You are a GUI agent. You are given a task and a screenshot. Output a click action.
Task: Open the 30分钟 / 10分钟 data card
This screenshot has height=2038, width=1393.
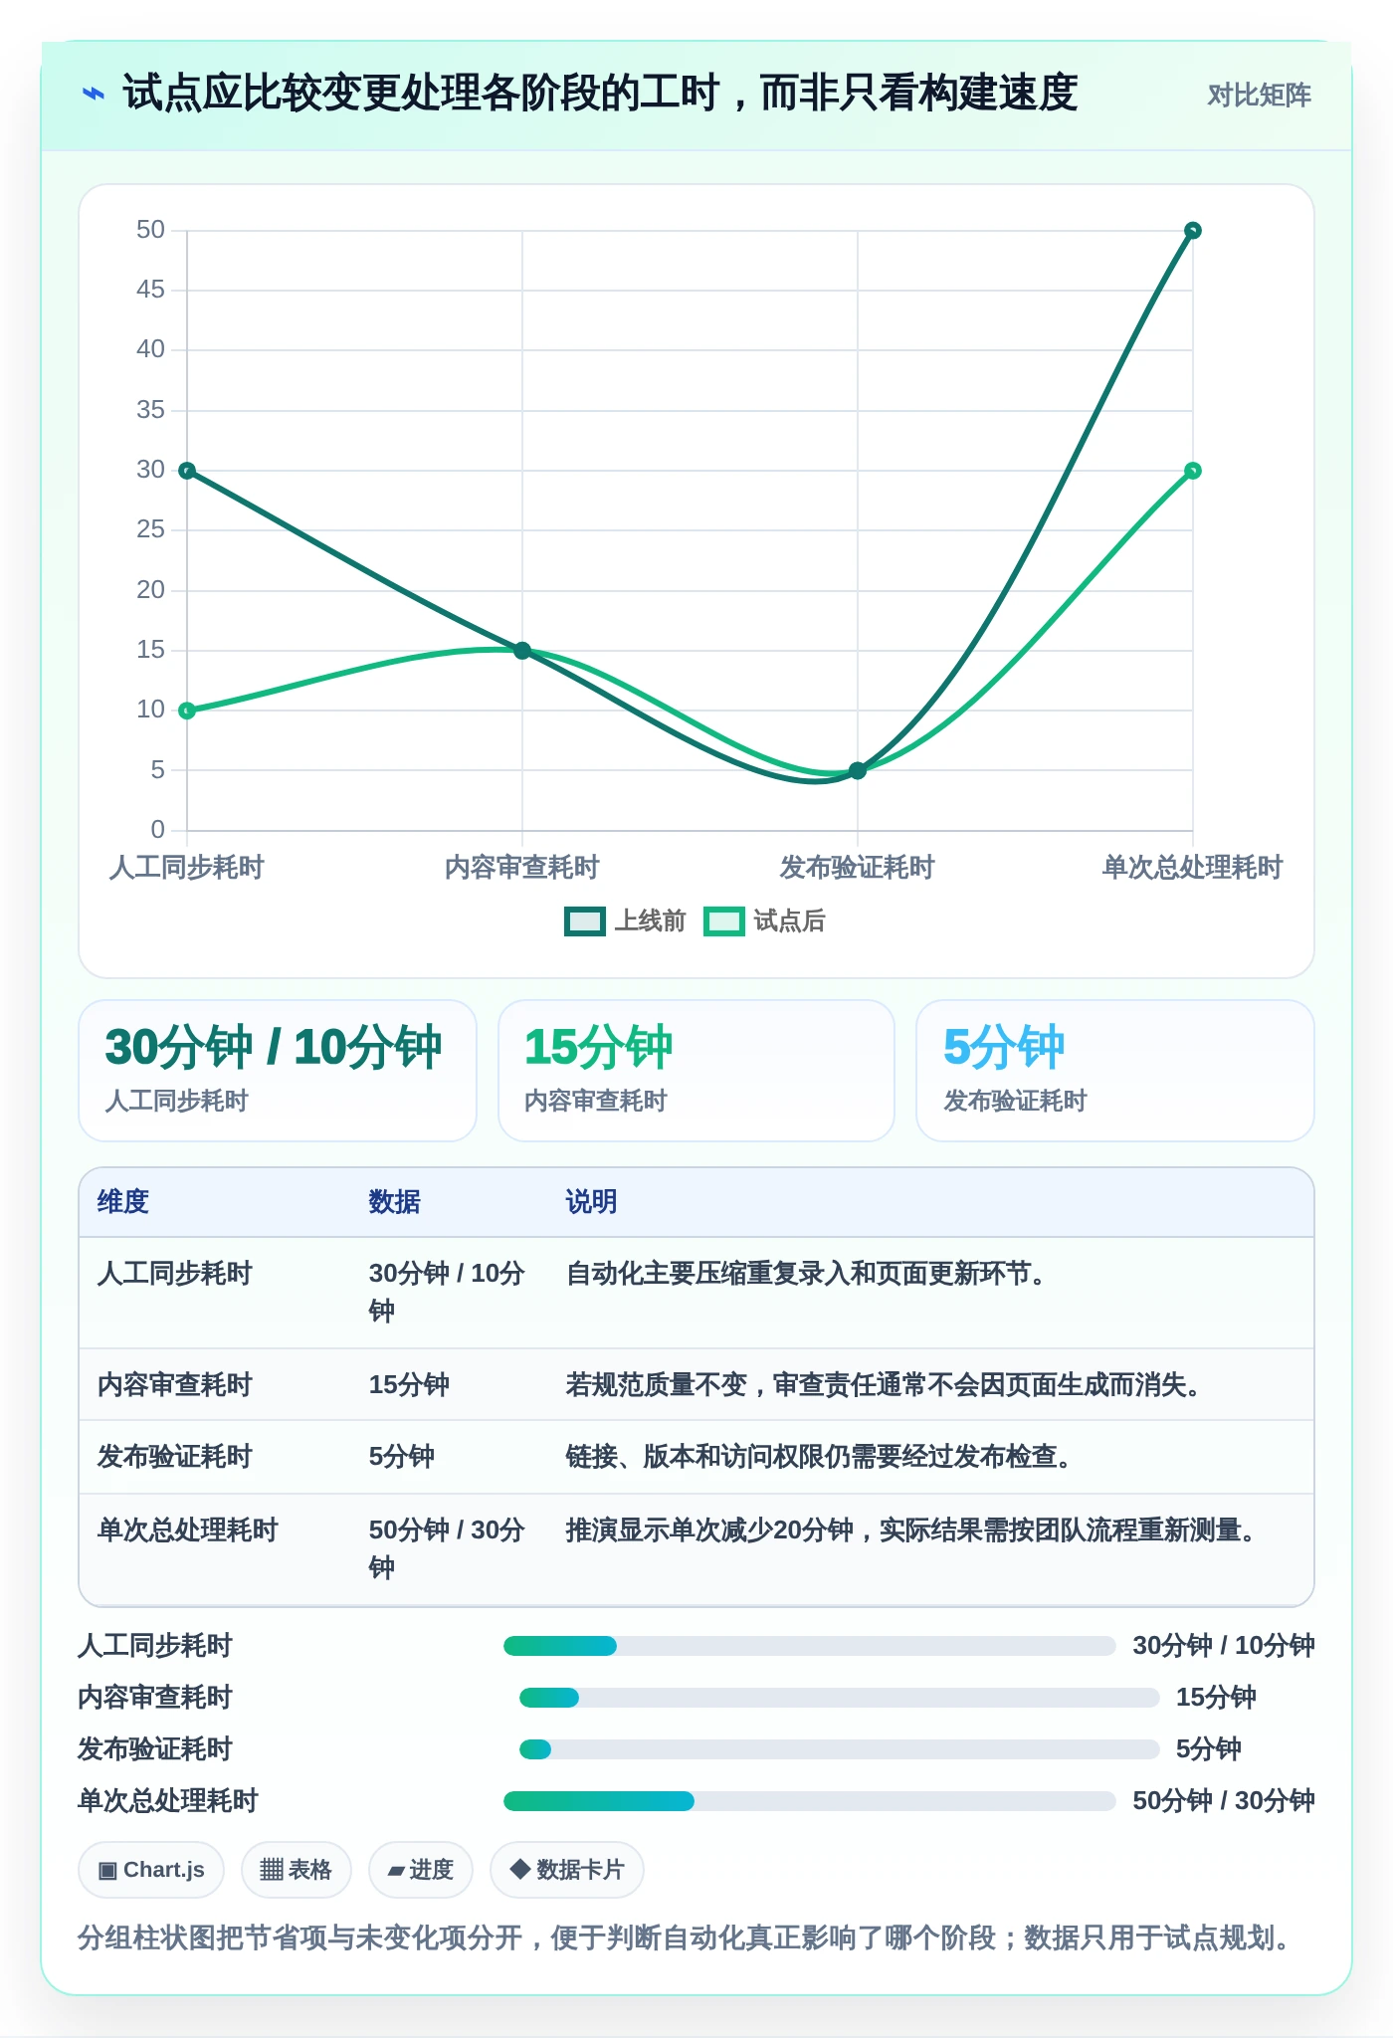point(278,1071)
